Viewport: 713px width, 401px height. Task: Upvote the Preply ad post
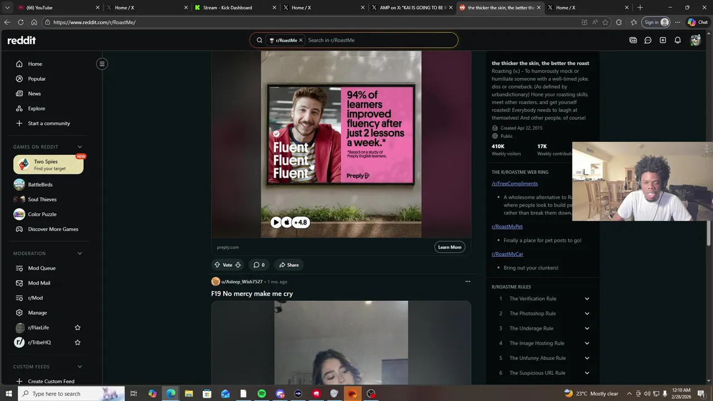pos(217,265)
